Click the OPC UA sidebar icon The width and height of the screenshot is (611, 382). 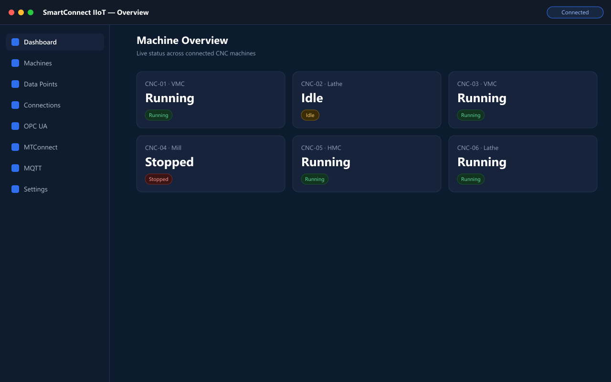click(15, 126)
